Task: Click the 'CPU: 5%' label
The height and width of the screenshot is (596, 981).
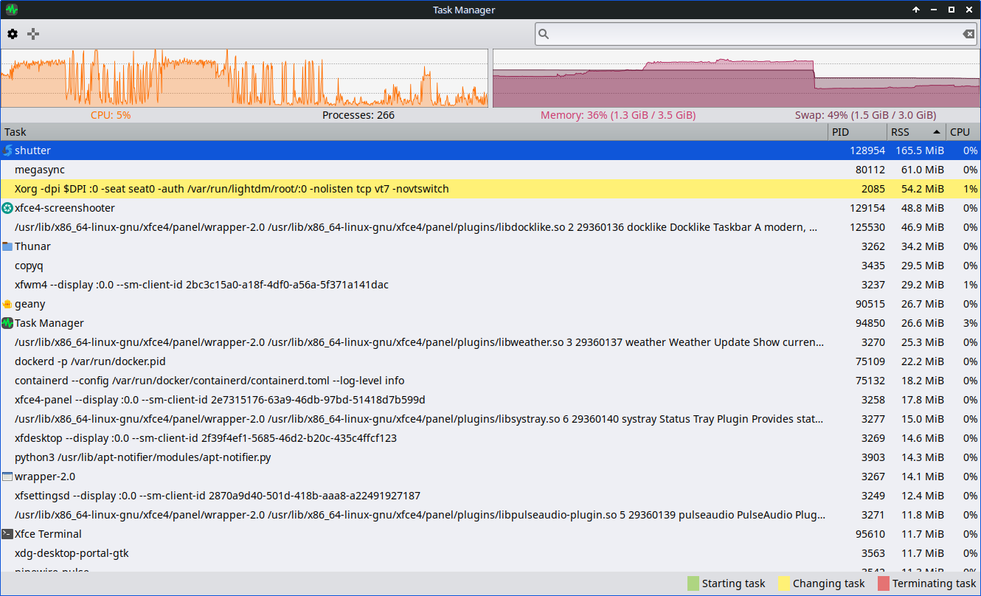Action: point(111,115)
